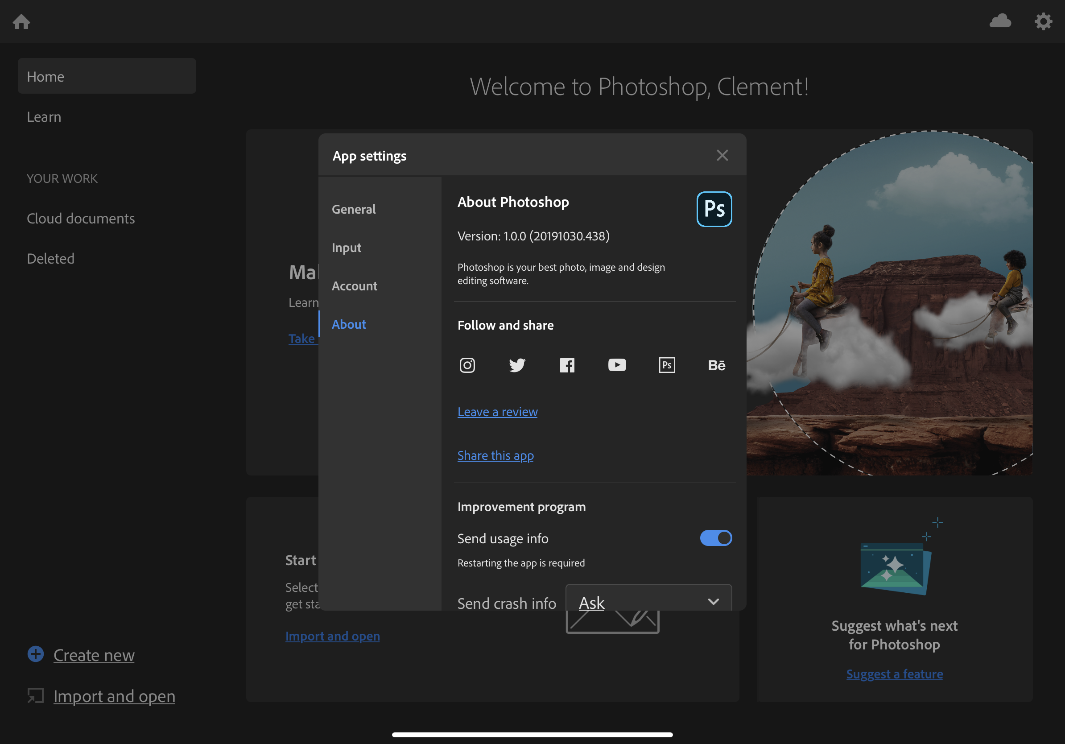The height and width of the screenshot is (744, 1065).
Task: Click the Share this app link
Action: click(495, 455)
